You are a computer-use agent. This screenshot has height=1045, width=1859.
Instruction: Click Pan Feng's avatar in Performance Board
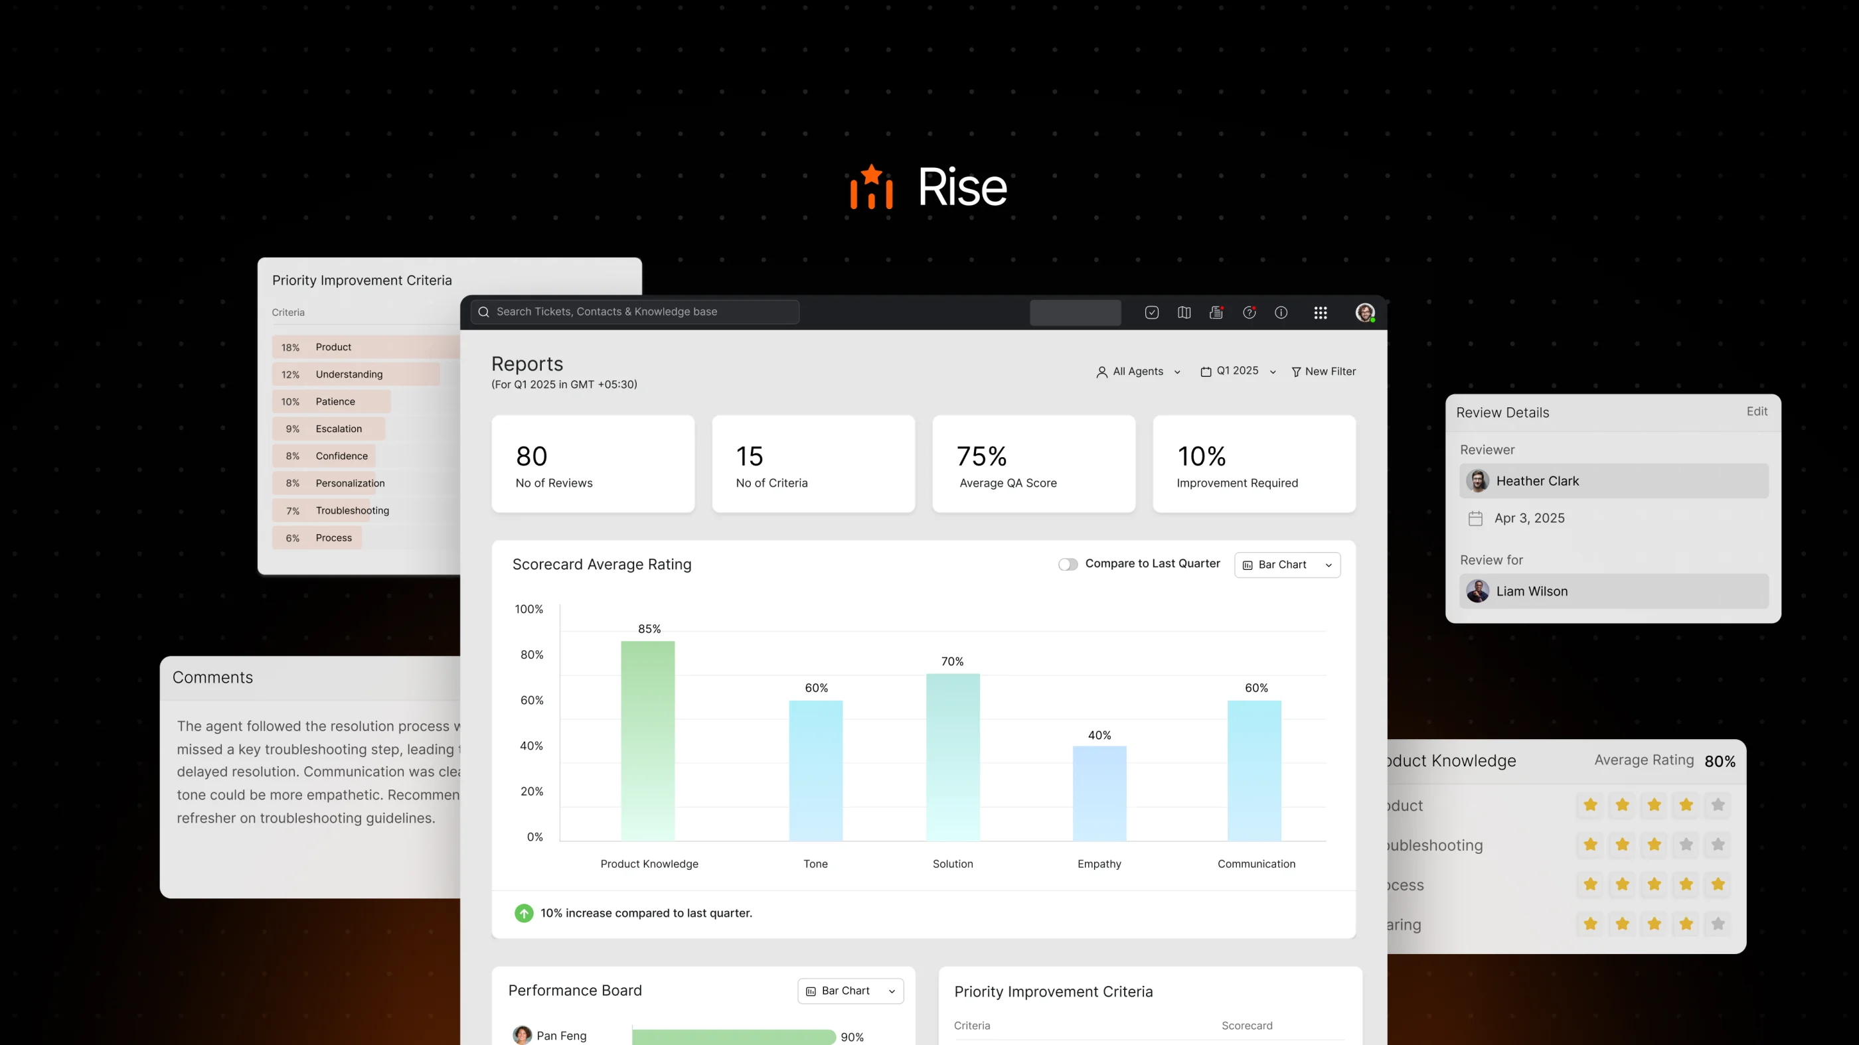[522, 1036]
